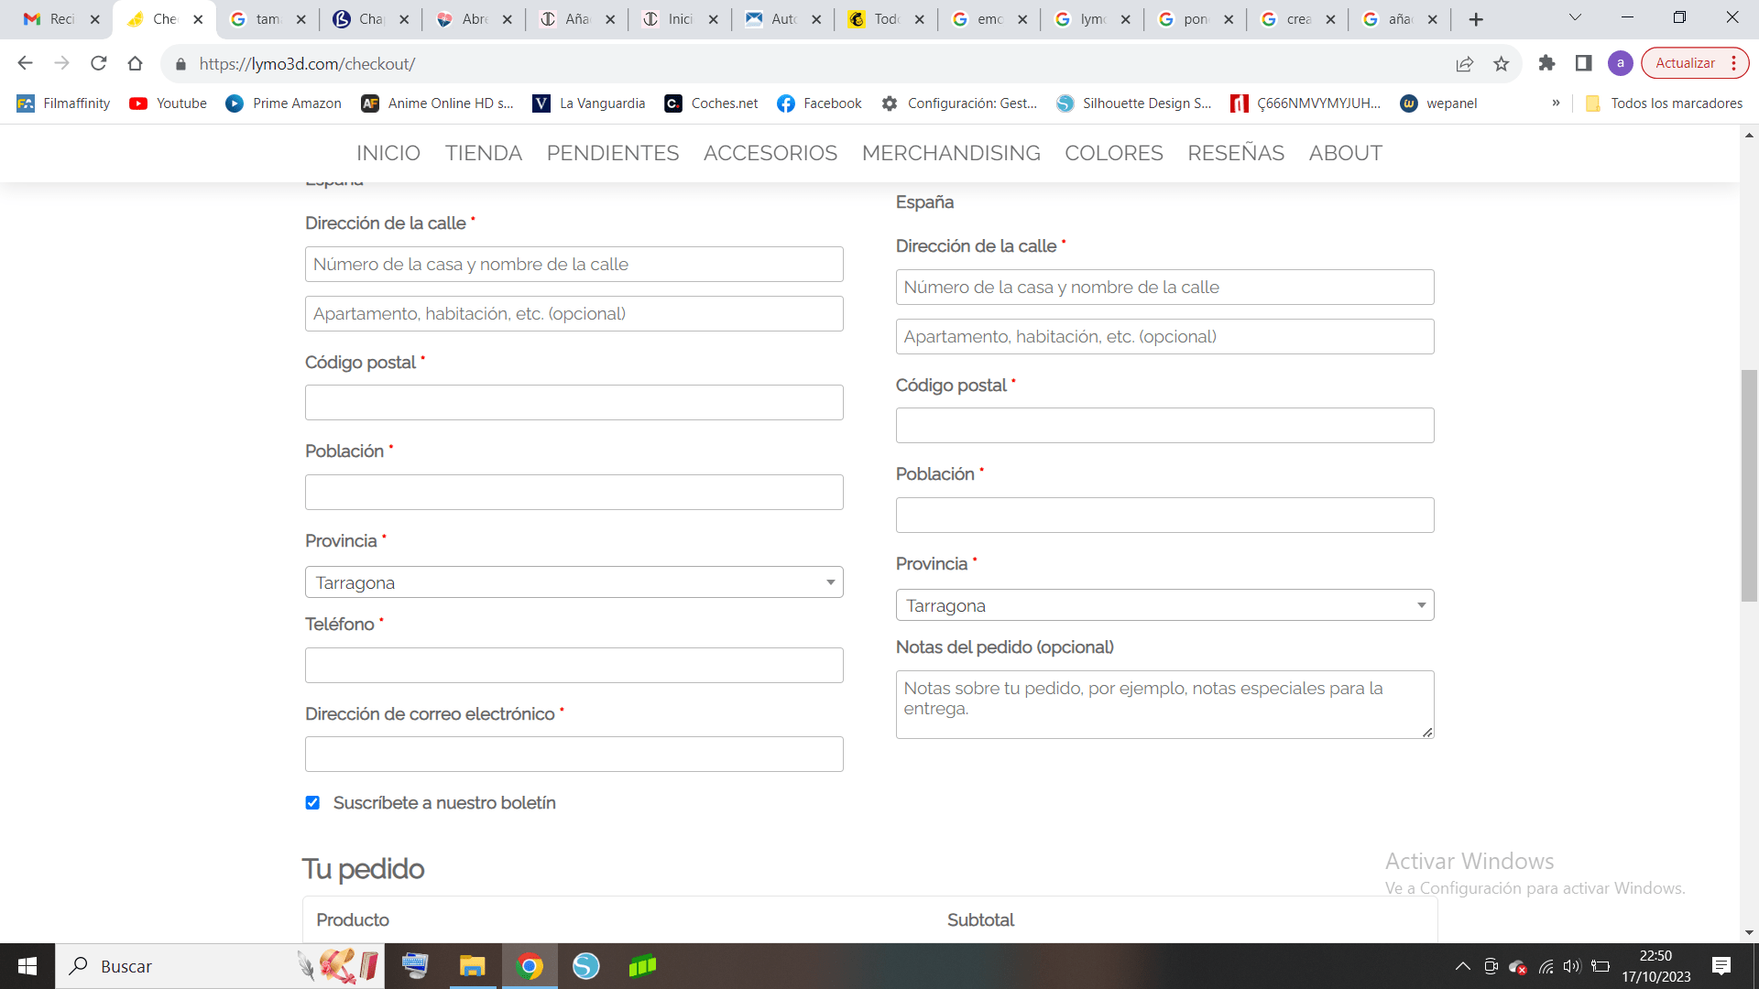The image size is (1759, 989).
Task: Toggle the browser side panel icon
Action: pos(1583,63)
